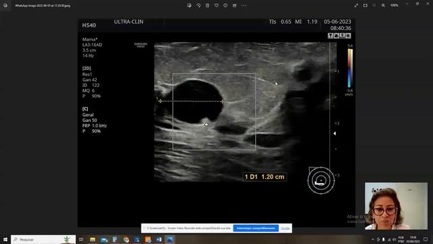Click the Ocultar link in sharing bar
Viewport: 433px width, 244px height.
click(286, 228)
